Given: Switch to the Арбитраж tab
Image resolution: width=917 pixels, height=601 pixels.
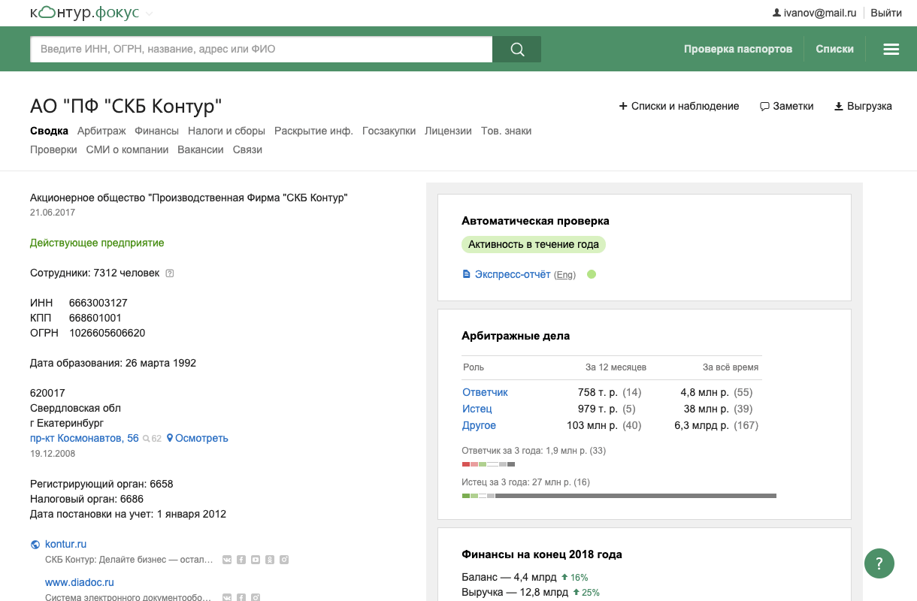Looking at the screenshot, I should (101, 131).
